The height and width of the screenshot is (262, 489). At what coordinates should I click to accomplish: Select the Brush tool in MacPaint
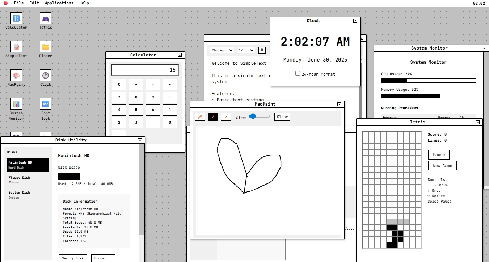tap(213, 117)
